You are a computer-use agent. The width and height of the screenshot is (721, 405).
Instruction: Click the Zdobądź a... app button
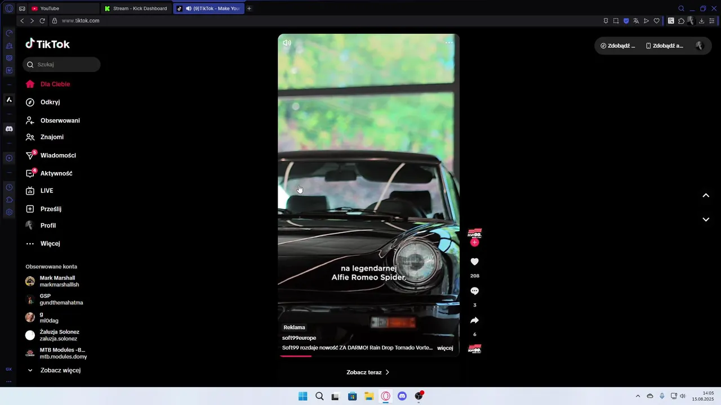coord(665,46)
